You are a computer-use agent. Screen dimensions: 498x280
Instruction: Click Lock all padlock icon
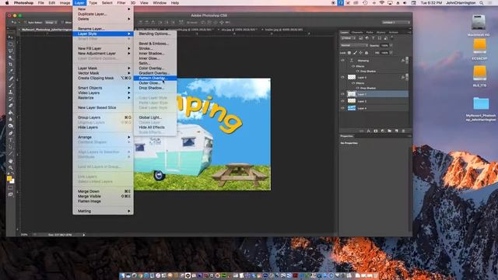[366, 53]
